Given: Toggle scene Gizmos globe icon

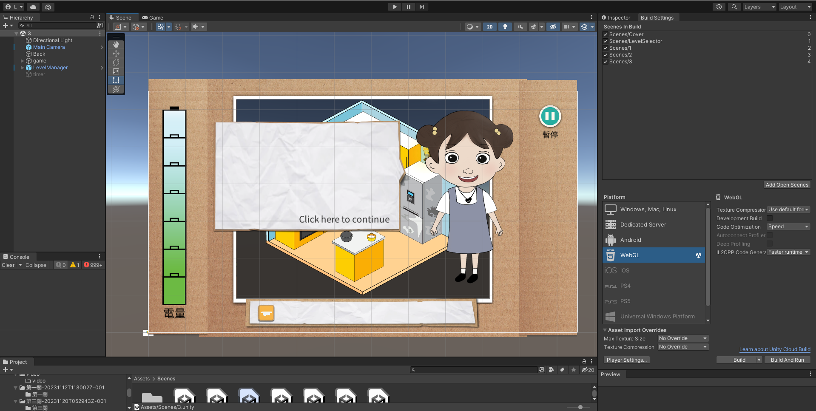Looking at the screenshot, I should pos(584,27).
